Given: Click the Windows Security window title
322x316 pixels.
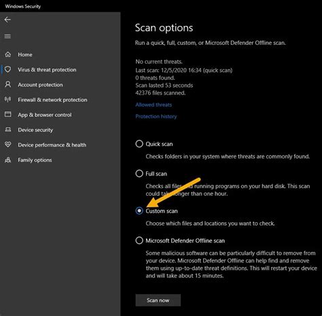Looking at the screenshot, I should [23, 6].
